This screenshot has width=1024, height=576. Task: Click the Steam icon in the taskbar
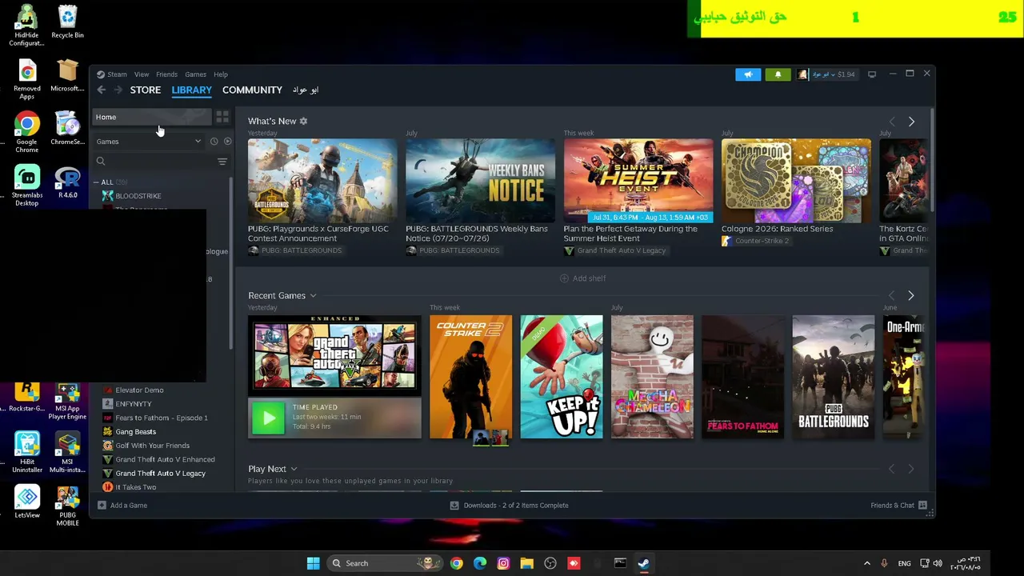click(643, 563)
